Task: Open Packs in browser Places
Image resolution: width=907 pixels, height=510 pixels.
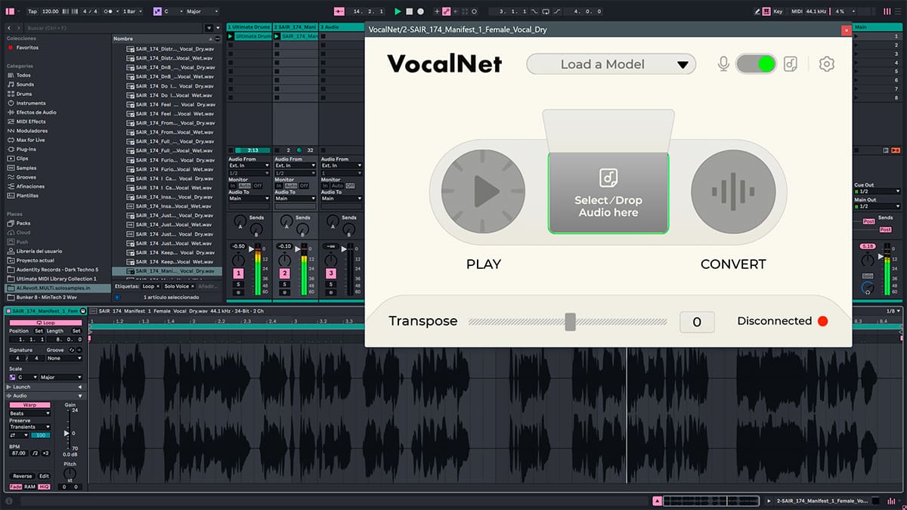Action: [x=23, y=223]
